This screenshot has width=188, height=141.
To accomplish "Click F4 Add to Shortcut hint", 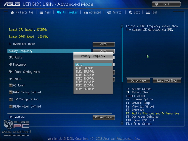I will [152, 113].
